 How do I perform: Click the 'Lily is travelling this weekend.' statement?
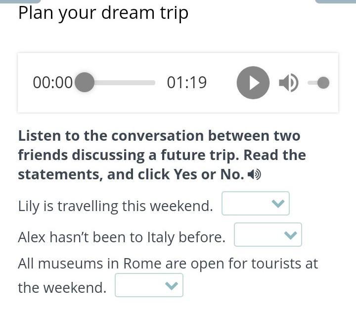coord(116,206)
